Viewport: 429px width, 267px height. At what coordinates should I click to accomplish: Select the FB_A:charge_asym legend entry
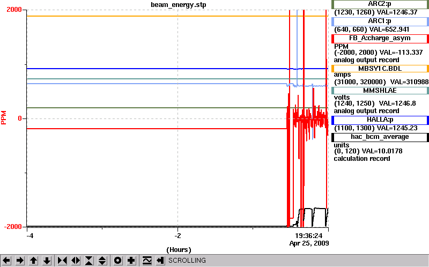coord(380,39)
